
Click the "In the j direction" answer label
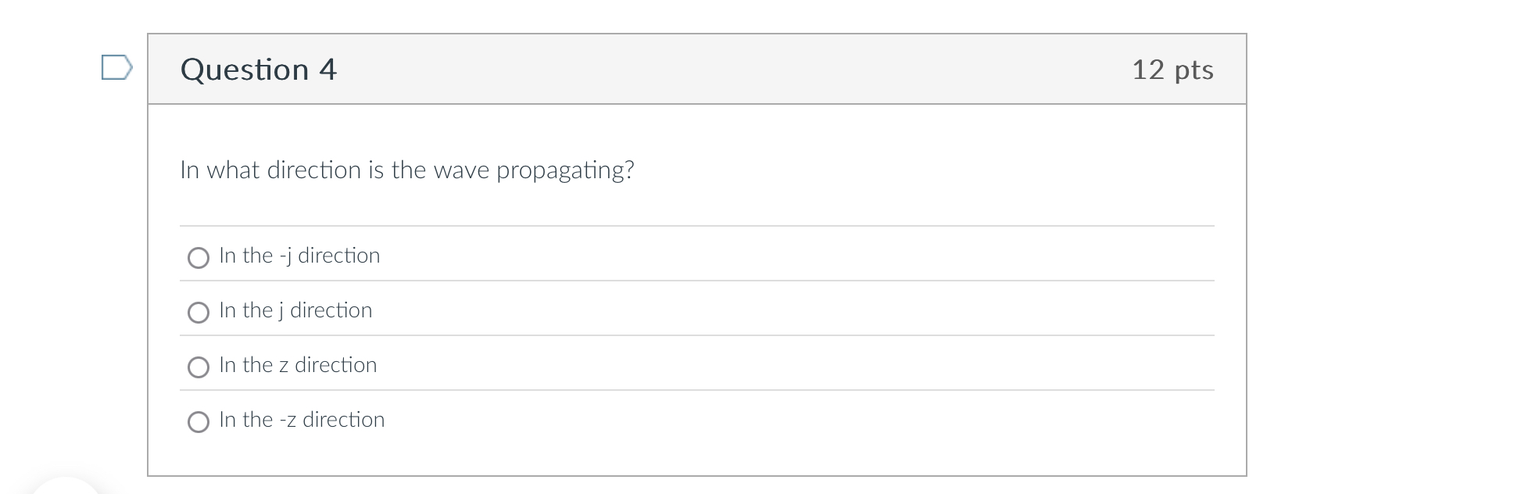coord(295,310)
